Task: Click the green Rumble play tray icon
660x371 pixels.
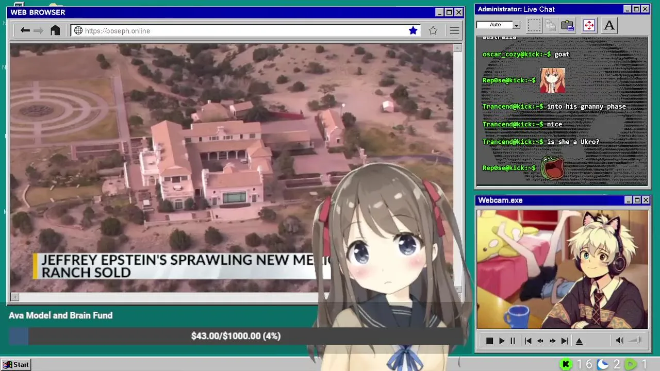Action: coord(630,364)
